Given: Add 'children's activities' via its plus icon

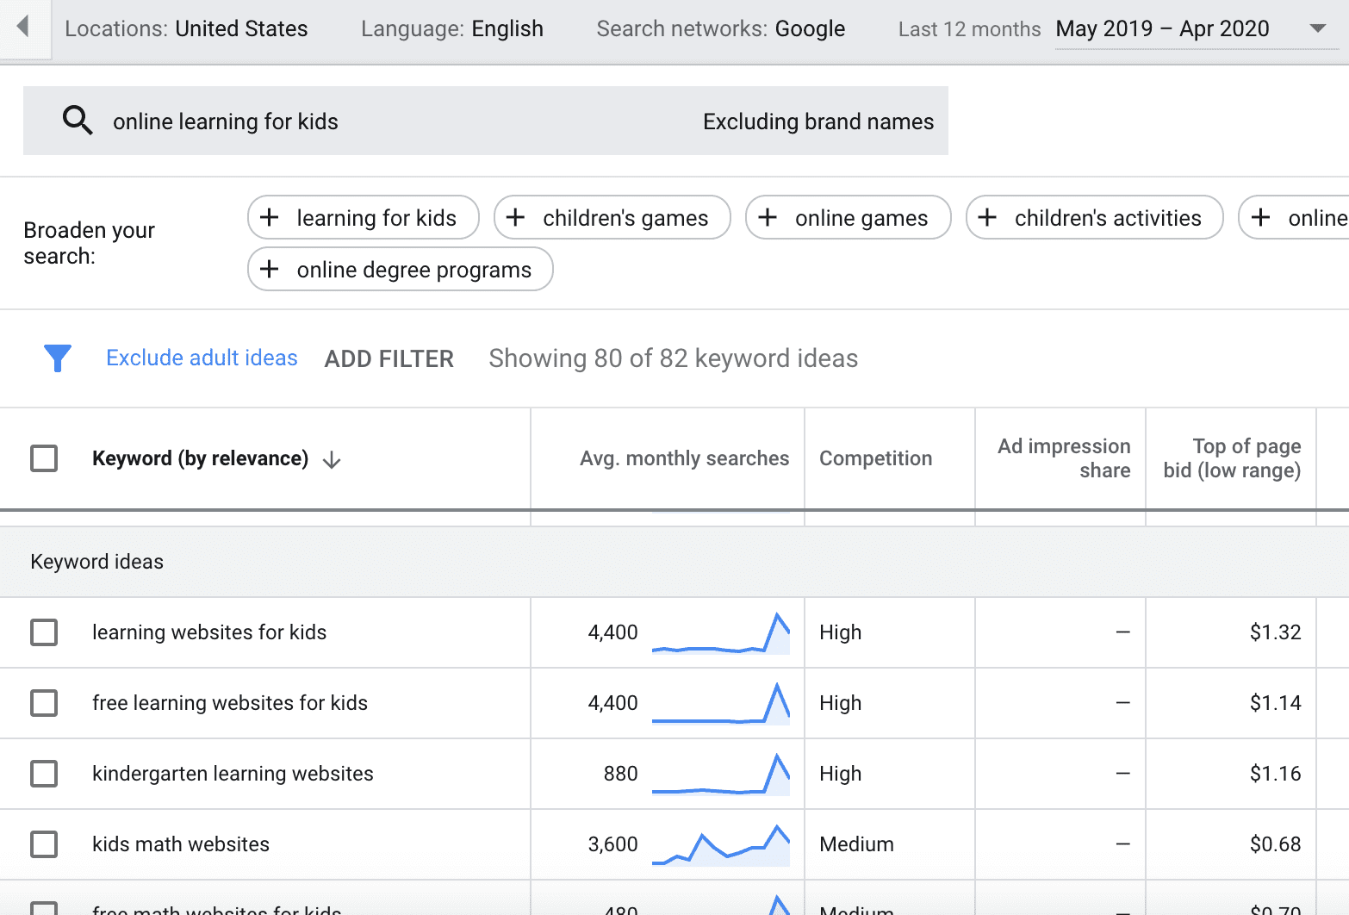Looking at the screenshot, I should (986, 218).
